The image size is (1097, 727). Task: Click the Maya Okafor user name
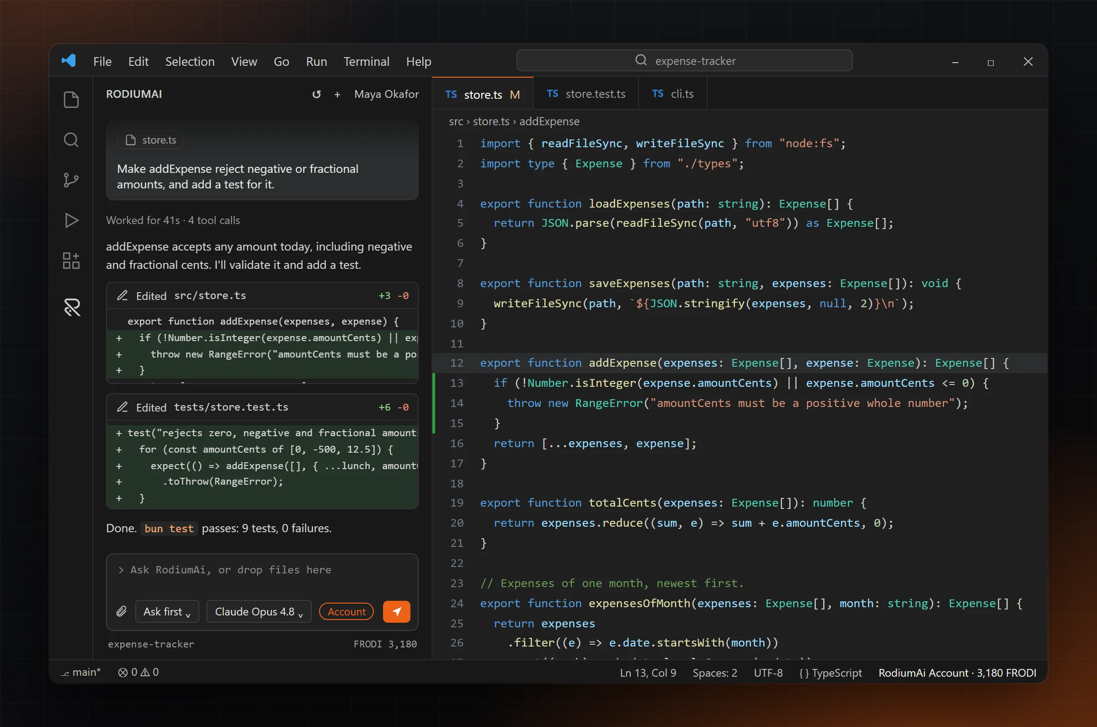(387, 94)
